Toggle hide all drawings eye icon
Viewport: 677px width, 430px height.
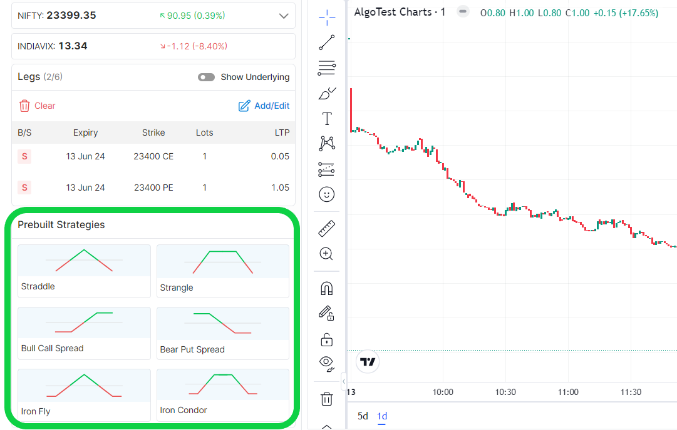(327, 364)
